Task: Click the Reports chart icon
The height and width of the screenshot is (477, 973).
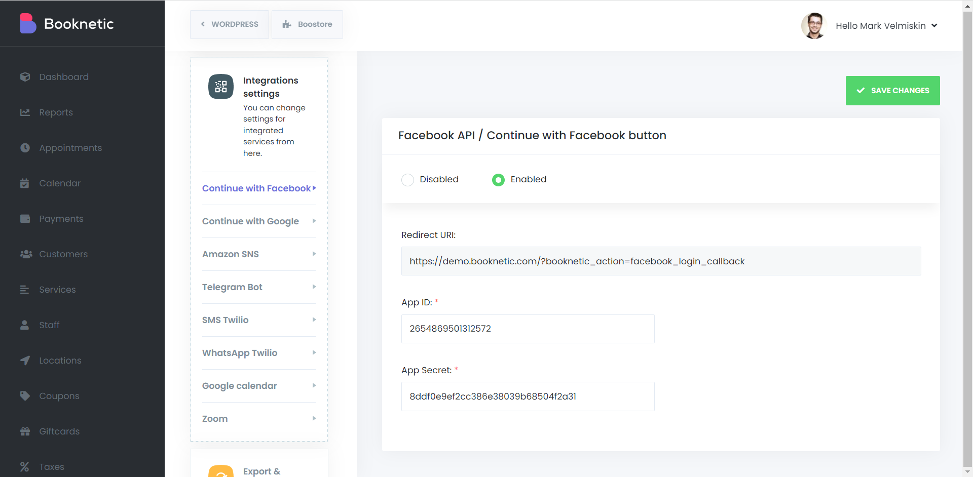Action: [x=25, y=112]
